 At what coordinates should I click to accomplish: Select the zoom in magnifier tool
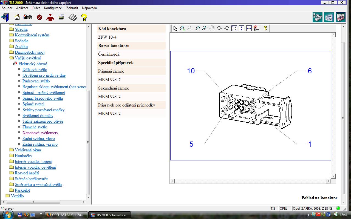click(x=182, y=28)
